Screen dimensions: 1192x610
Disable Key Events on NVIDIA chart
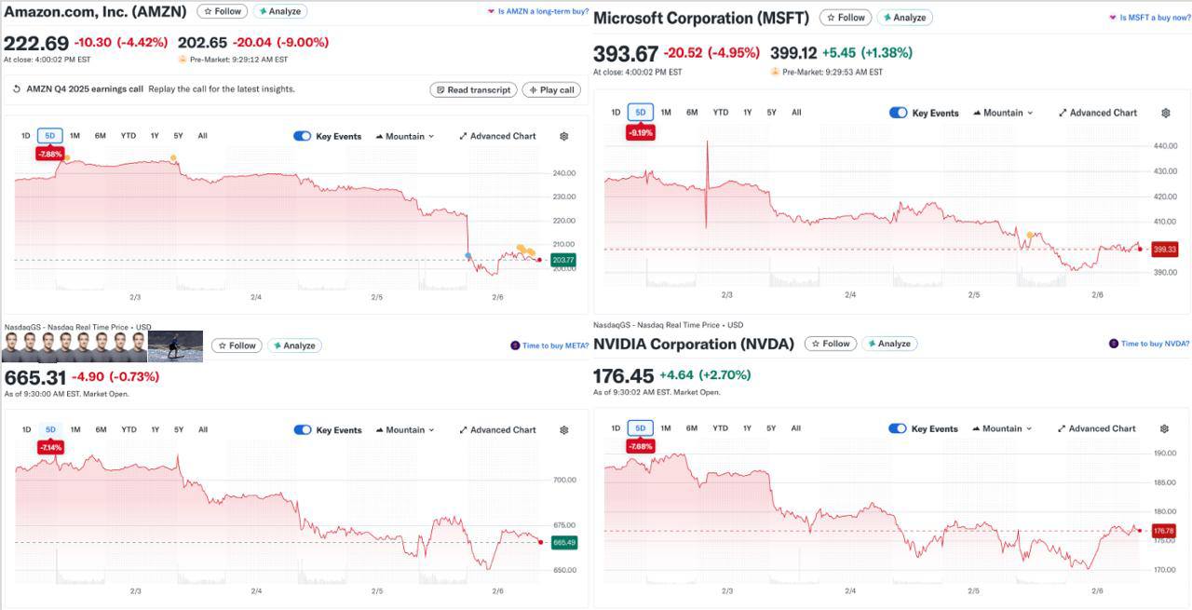point(897,429)
